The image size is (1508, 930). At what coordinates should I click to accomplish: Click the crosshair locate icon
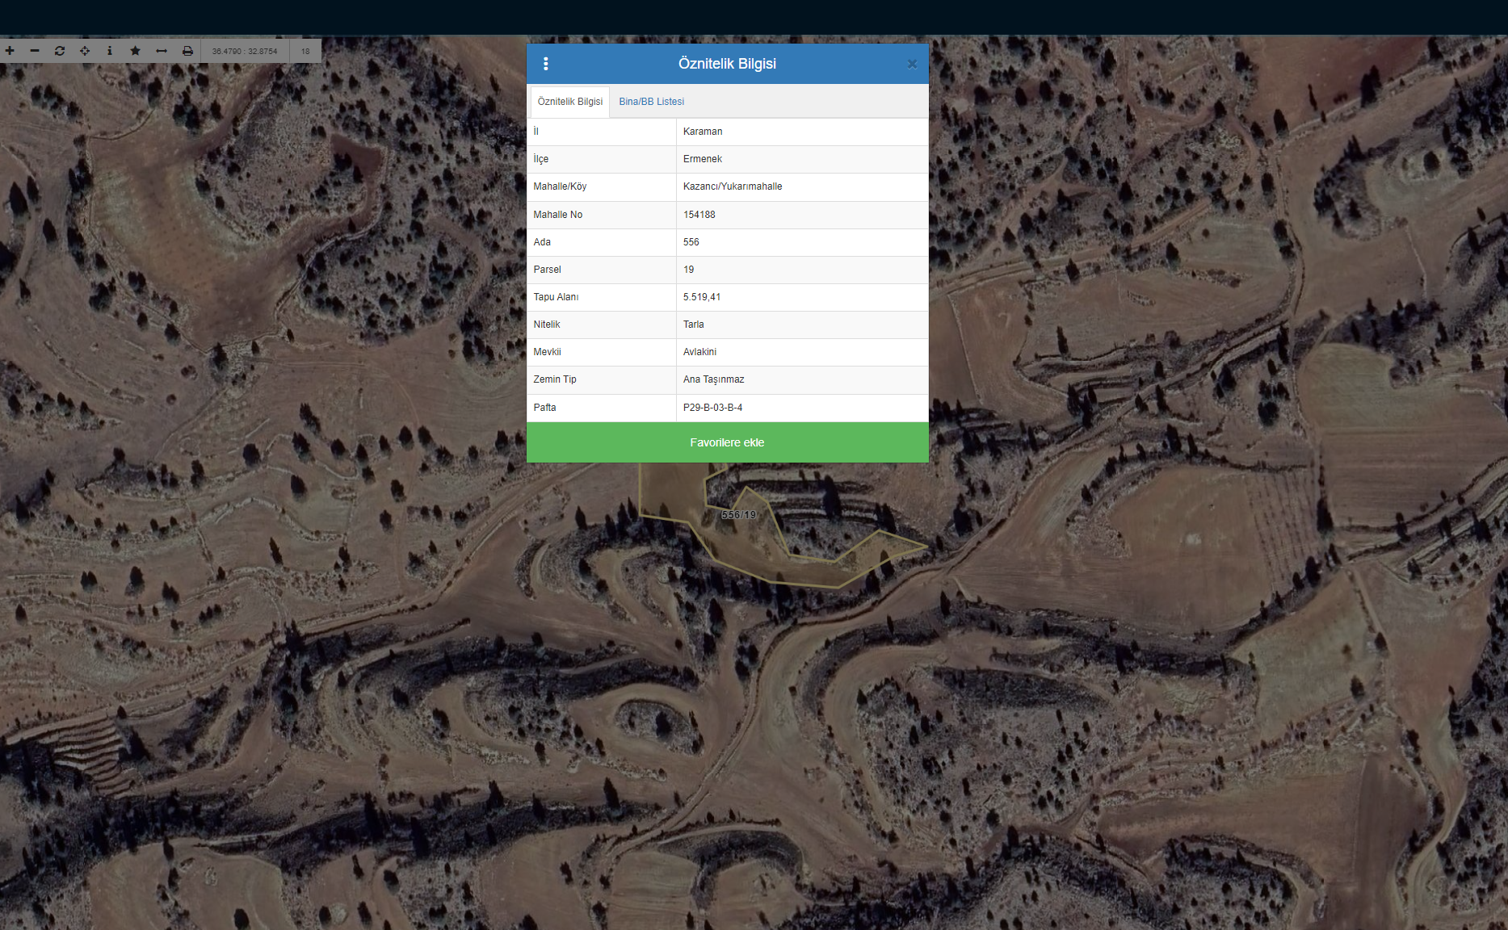[85, 51]
